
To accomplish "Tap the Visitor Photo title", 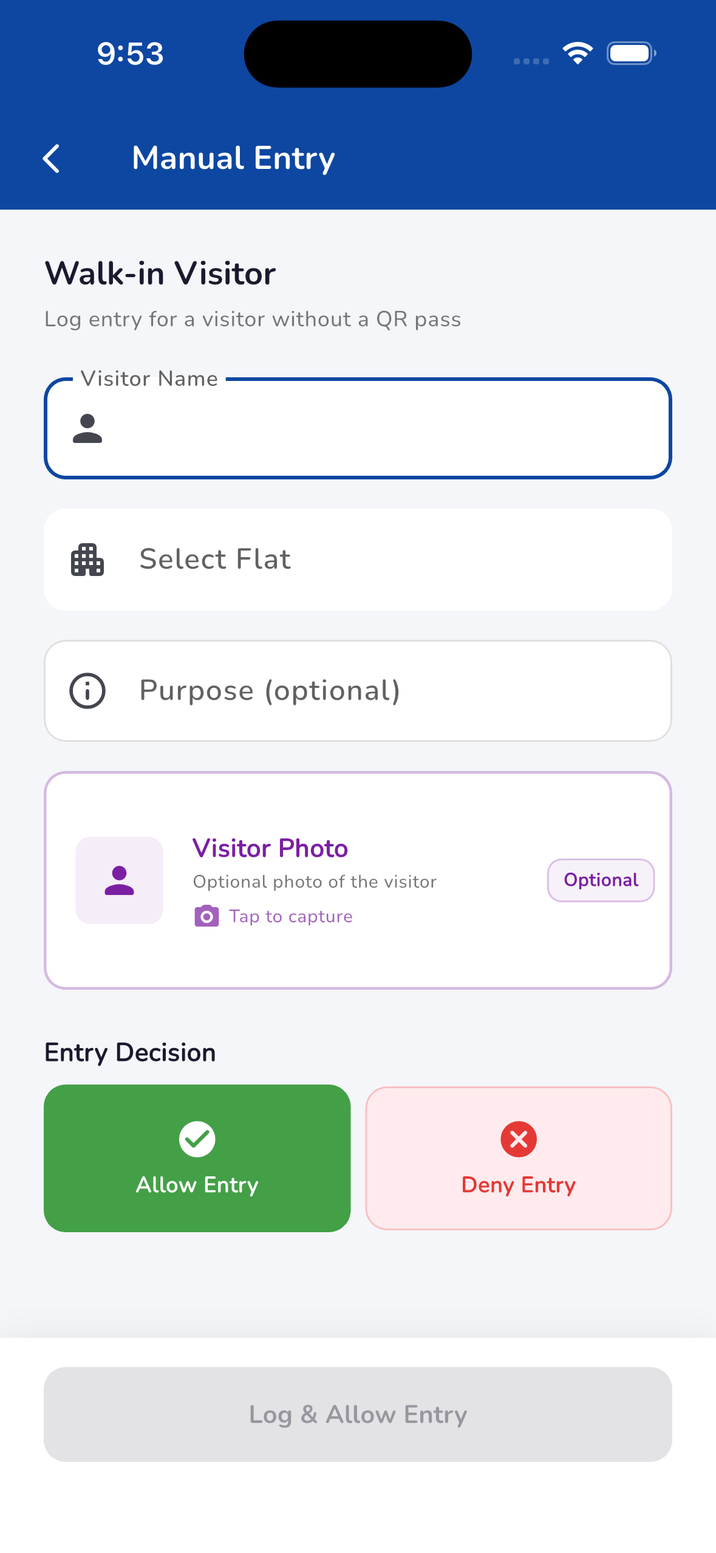I will point(270,848).
